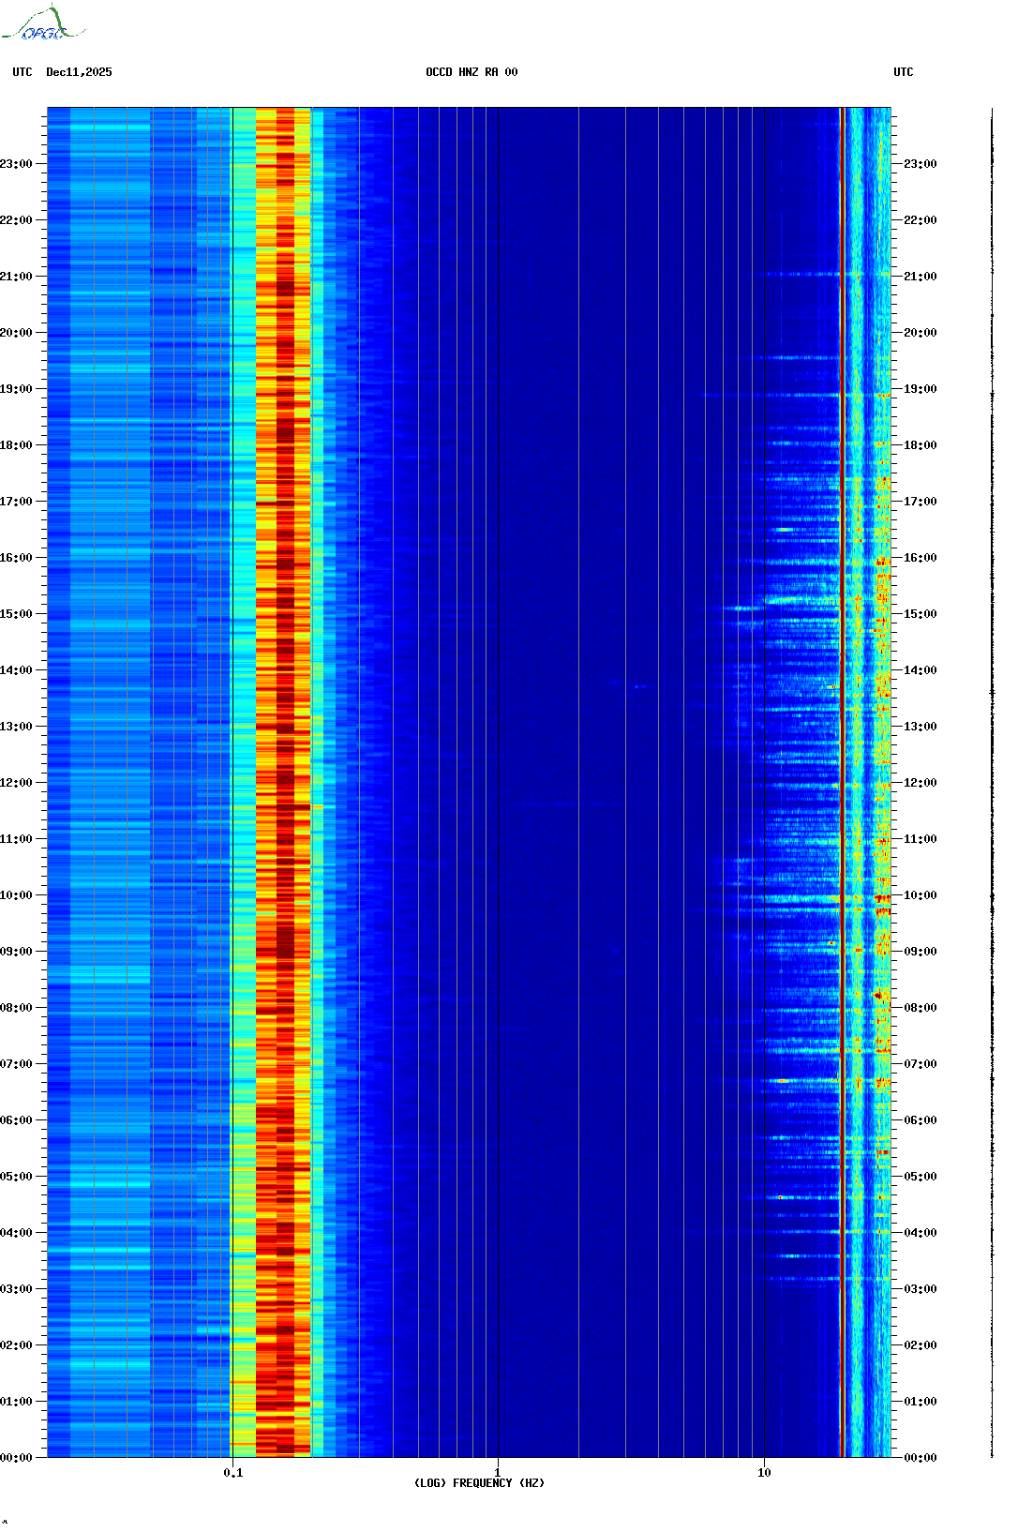Select the OCCD HNZ RA 00 title
The width and height of the screenshot is (1033, 1532).
(471, 72)
